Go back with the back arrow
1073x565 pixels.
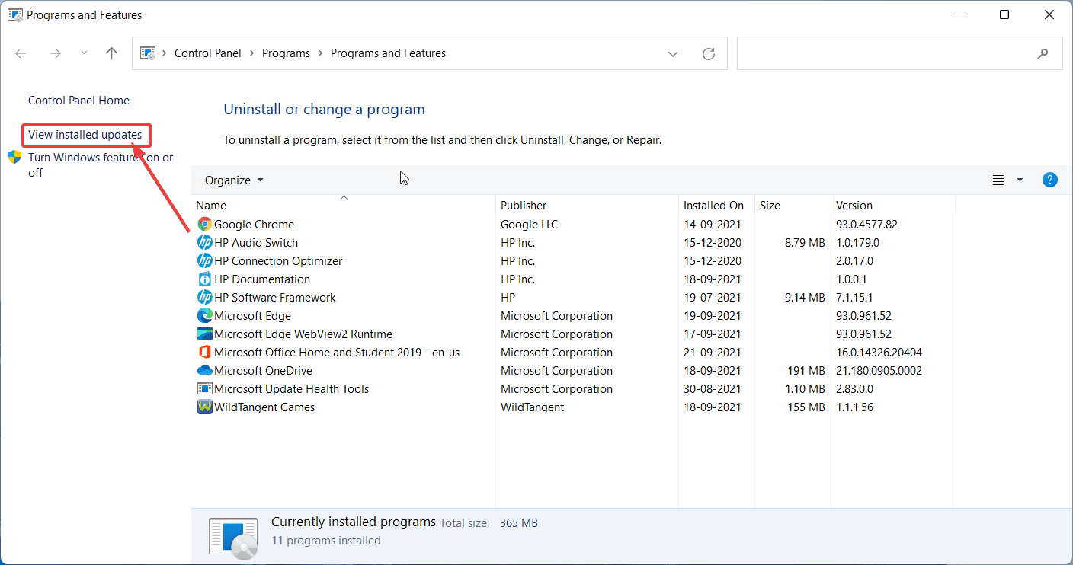(21, 53)
